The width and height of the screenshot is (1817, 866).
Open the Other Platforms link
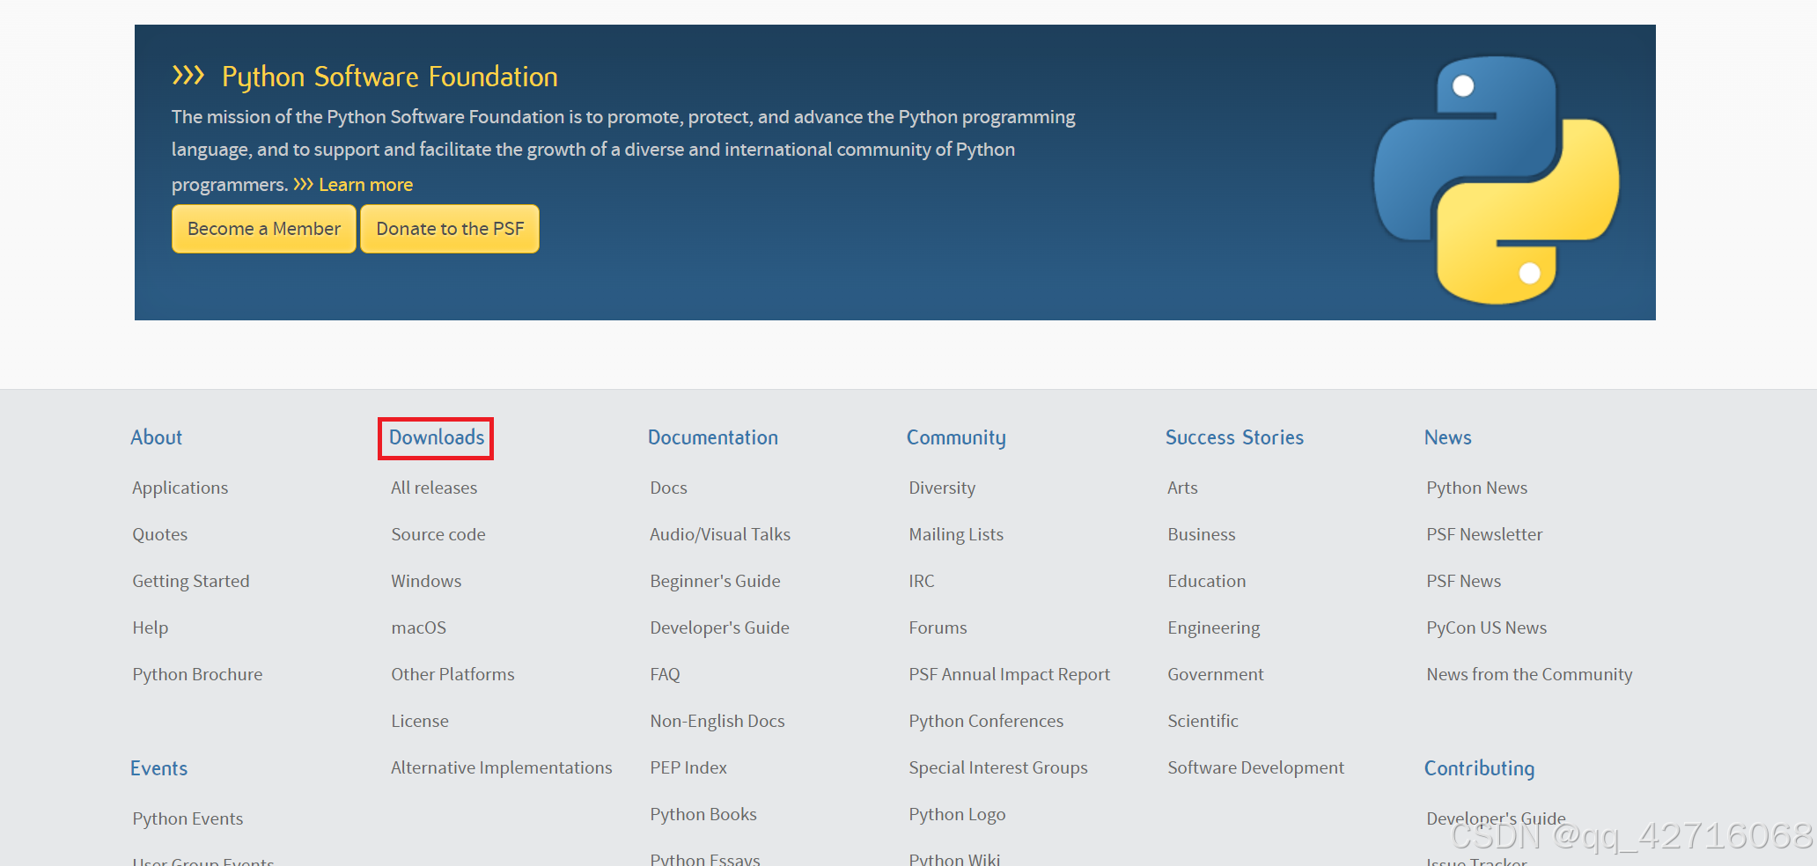point(452,674)
